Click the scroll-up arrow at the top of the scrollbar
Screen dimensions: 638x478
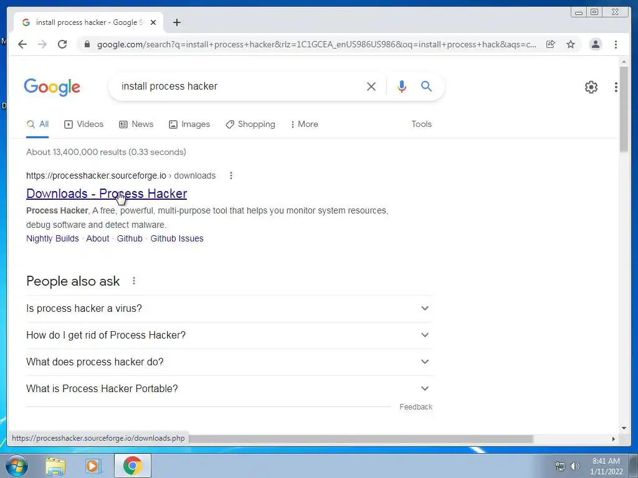pyautogui.click(x=624, y=62)
